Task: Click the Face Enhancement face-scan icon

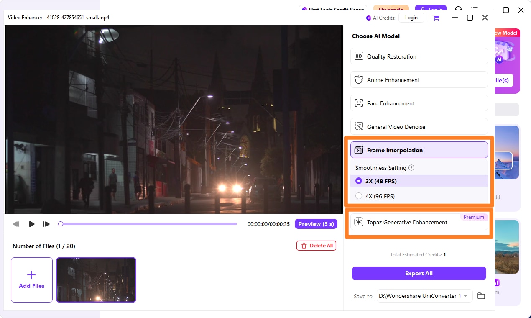Action: click(358, 103)
